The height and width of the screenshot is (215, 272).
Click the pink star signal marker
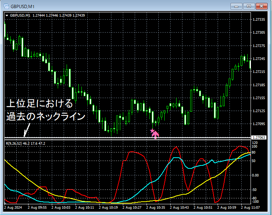[x=152, y=131]
